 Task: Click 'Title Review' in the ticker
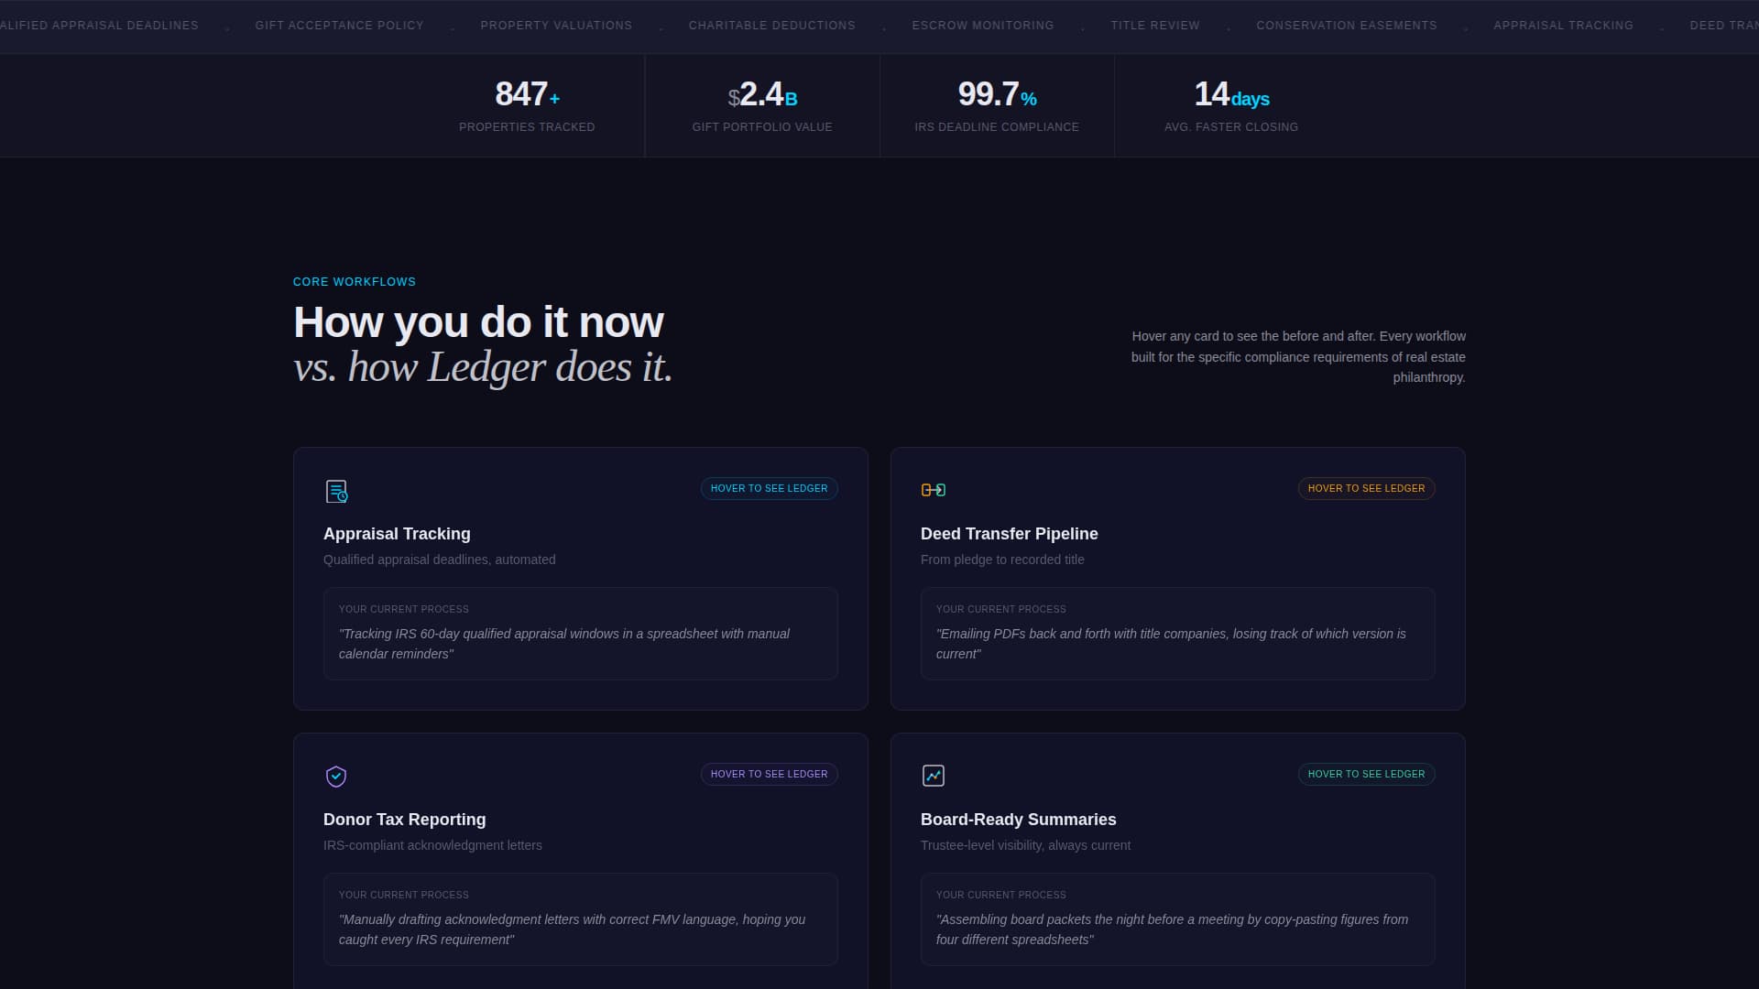[x=1155, y=26]
